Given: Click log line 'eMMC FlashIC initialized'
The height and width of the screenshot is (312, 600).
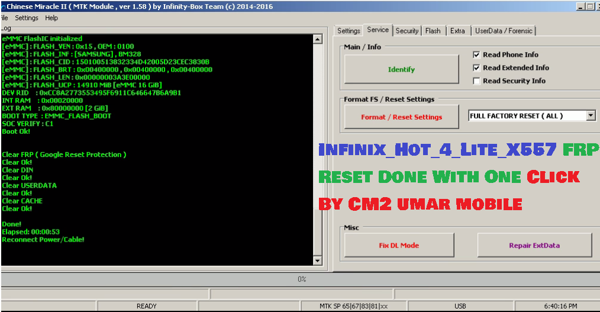Looking at the screenshot, I should [41, 38].
